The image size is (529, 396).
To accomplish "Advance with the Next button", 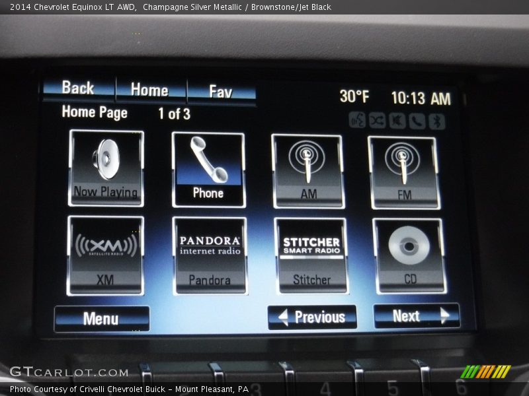I will click(x=416, y=316).
